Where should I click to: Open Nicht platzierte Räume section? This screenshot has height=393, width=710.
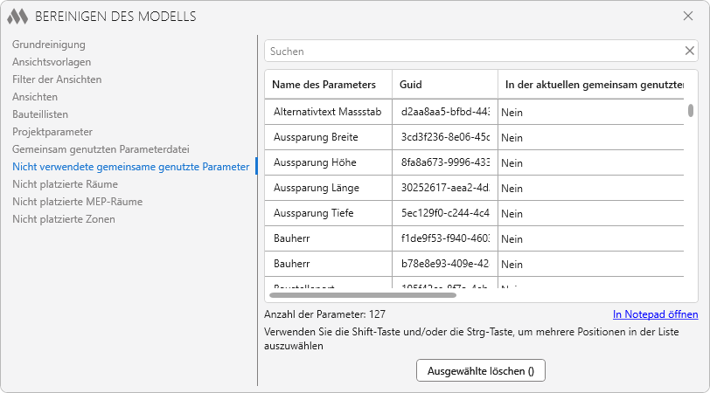[x=65, y=183]
